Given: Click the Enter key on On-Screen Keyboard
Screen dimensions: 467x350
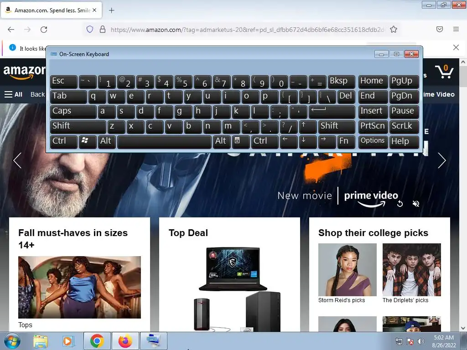Looking at the screenshot, I should (x=332, y=112).
